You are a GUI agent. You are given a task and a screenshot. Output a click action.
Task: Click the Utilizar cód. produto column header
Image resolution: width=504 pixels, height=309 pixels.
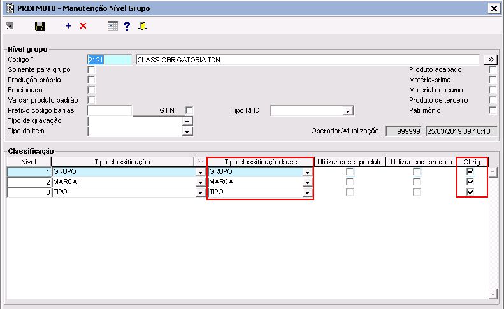(421, 162)
